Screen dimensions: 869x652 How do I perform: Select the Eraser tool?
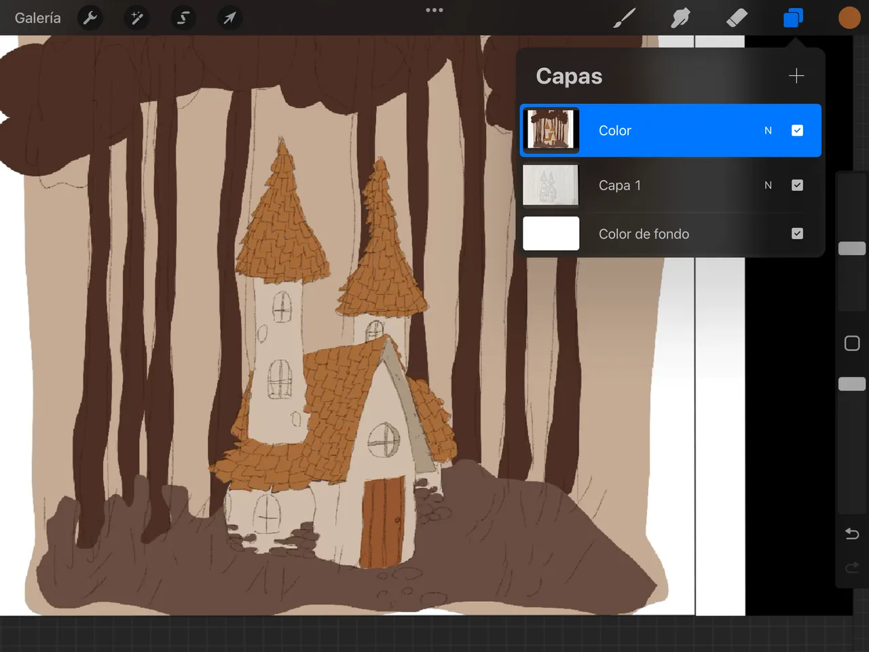tap(737, 18)
